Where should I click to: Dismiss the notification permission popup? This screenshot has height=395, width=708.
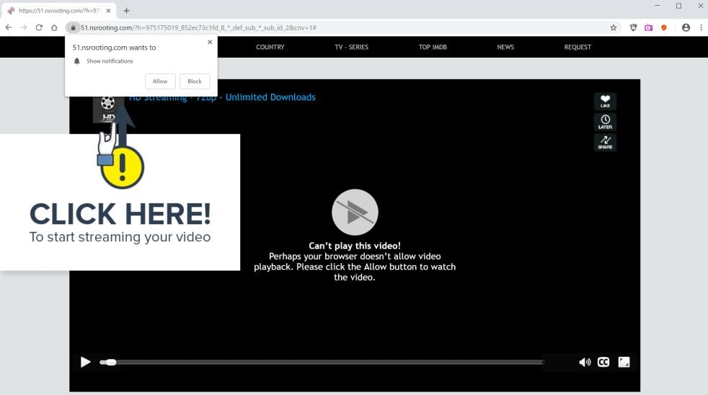(x=210, y=42)
